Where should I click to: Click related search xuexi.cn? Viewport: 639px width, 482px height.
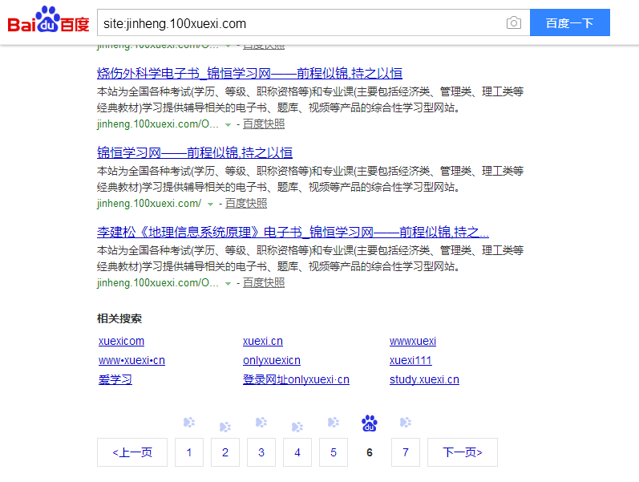[263, 341]
